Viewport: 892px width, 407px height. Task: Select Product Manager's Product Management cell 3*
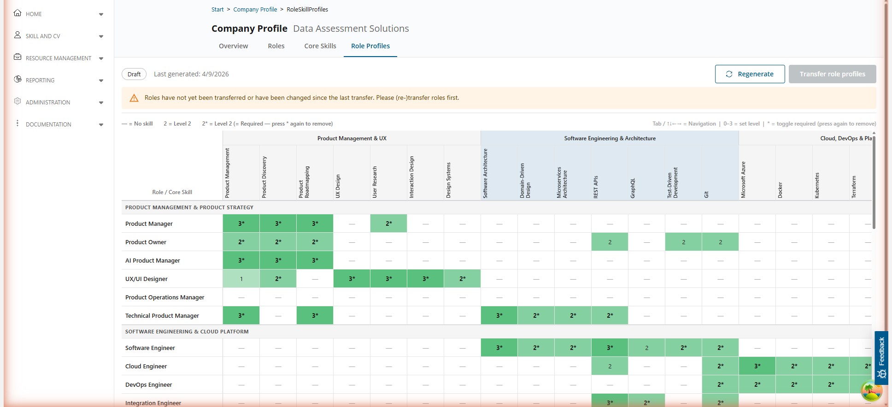[x=241, y=224]
